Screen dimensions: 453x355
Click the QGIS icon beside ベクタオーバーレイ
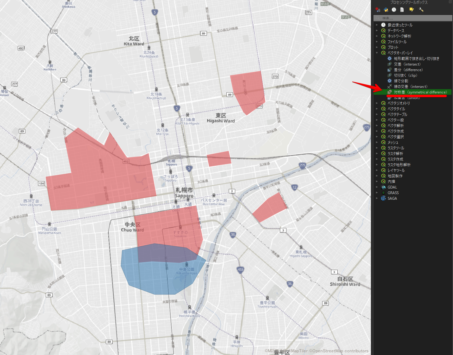(x=383, y=53)
